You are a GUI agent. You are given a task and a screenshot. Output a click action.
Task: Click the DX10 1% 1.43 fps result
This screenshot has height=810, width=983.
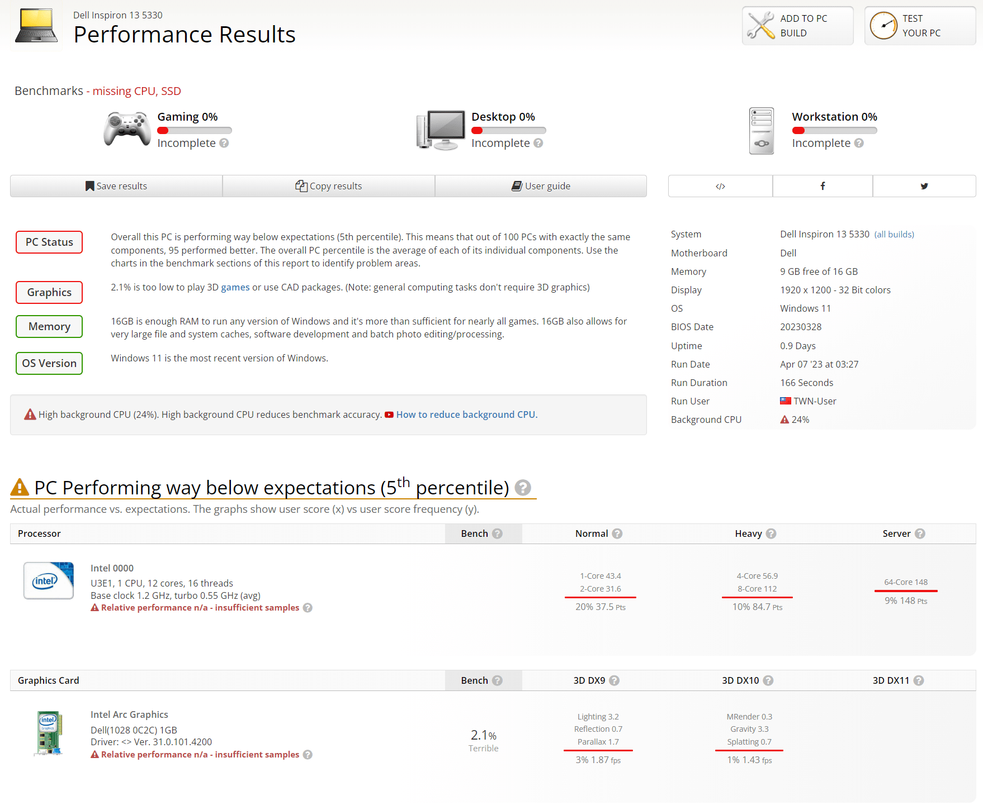749,760
